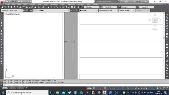
Task: Open the Standard table style dropdown
Action: [x=128, y=7]
